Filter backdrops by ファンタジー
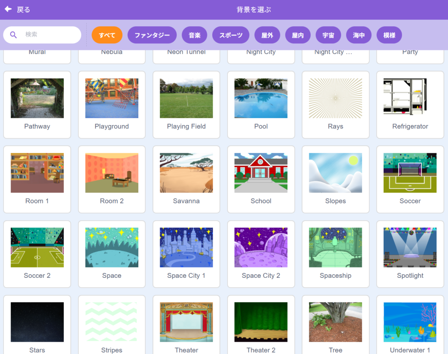Viewport: 448px width, 354px height. 152,35
